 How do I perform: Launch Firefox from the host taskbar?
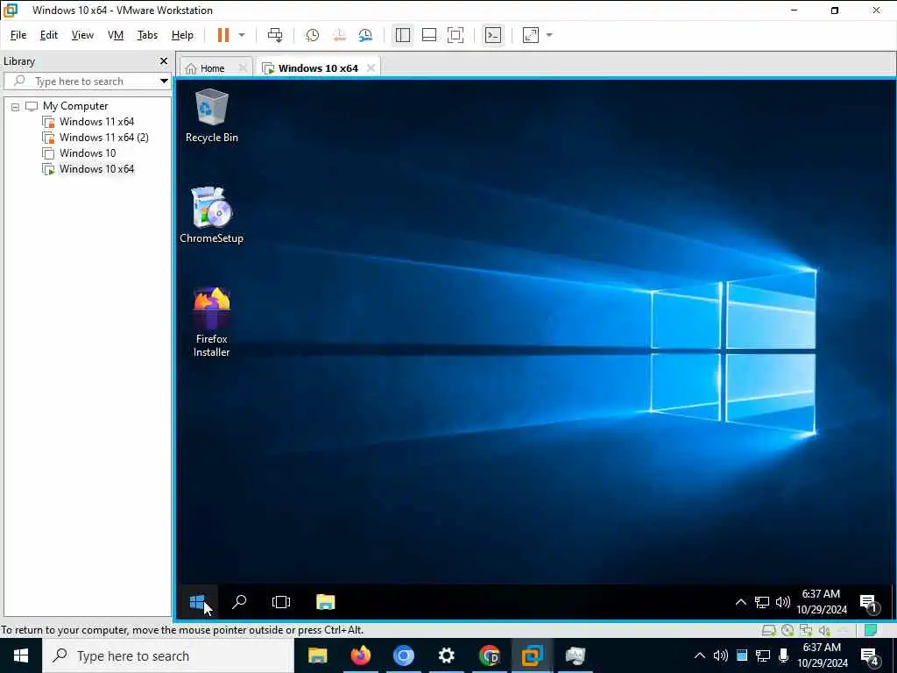tap(360, 655)
